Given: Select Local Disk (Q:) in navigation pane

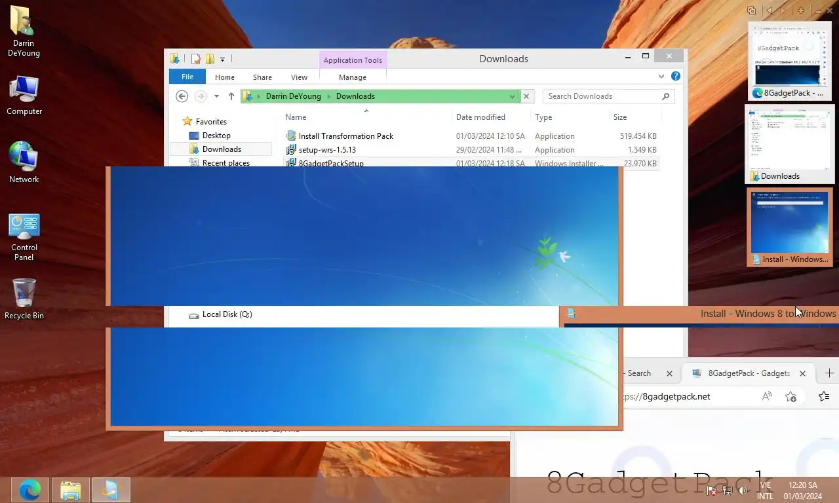Looking at the screenshot, I should click(227, 314).
